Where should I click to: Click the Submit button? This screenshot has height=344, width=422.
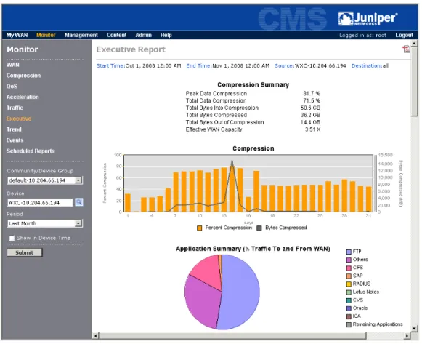coord(25,252)
